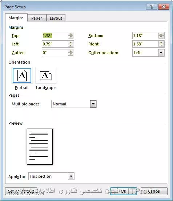The width and height of the screenshot is (173, 201).
Task: Select the Portrait orientation icon
Action: pos(22,75)
